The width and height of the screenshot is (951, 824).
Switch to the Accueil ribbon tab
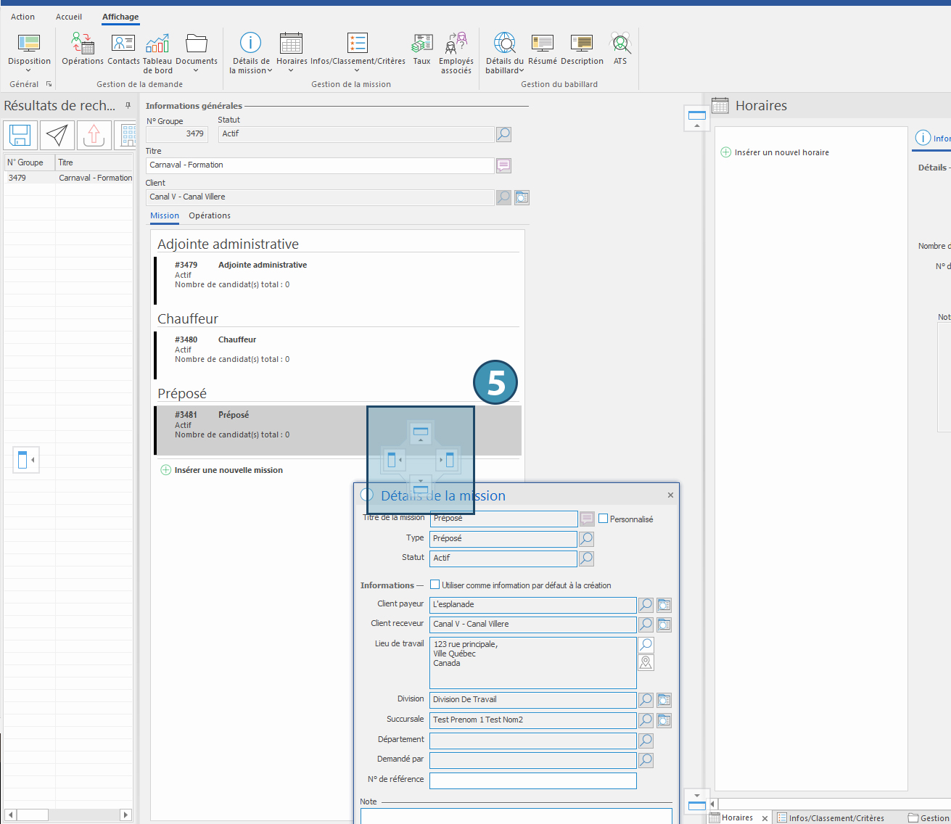tap(69, 17)
